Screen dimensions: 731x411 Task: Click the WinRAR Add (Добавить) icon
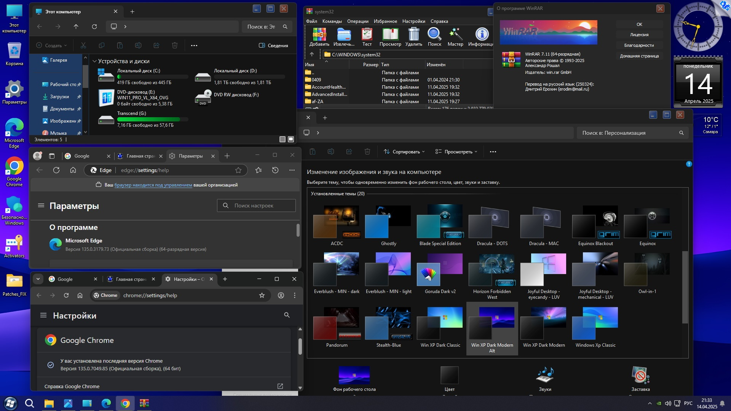(319, 35)
